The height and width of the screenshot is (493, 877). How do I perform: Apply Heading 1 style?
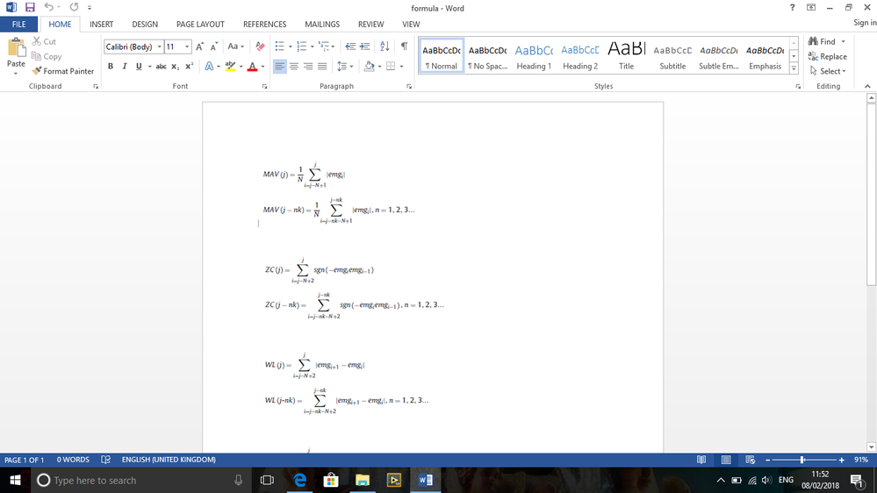(534, 56)
